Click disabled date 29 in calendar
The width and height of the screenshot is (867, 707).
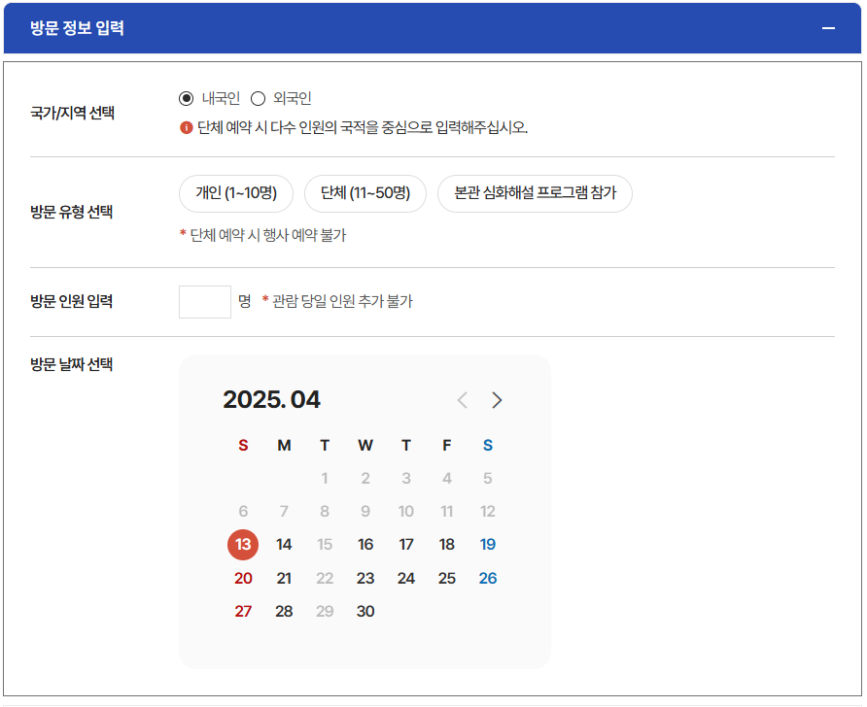click(325, 612)
